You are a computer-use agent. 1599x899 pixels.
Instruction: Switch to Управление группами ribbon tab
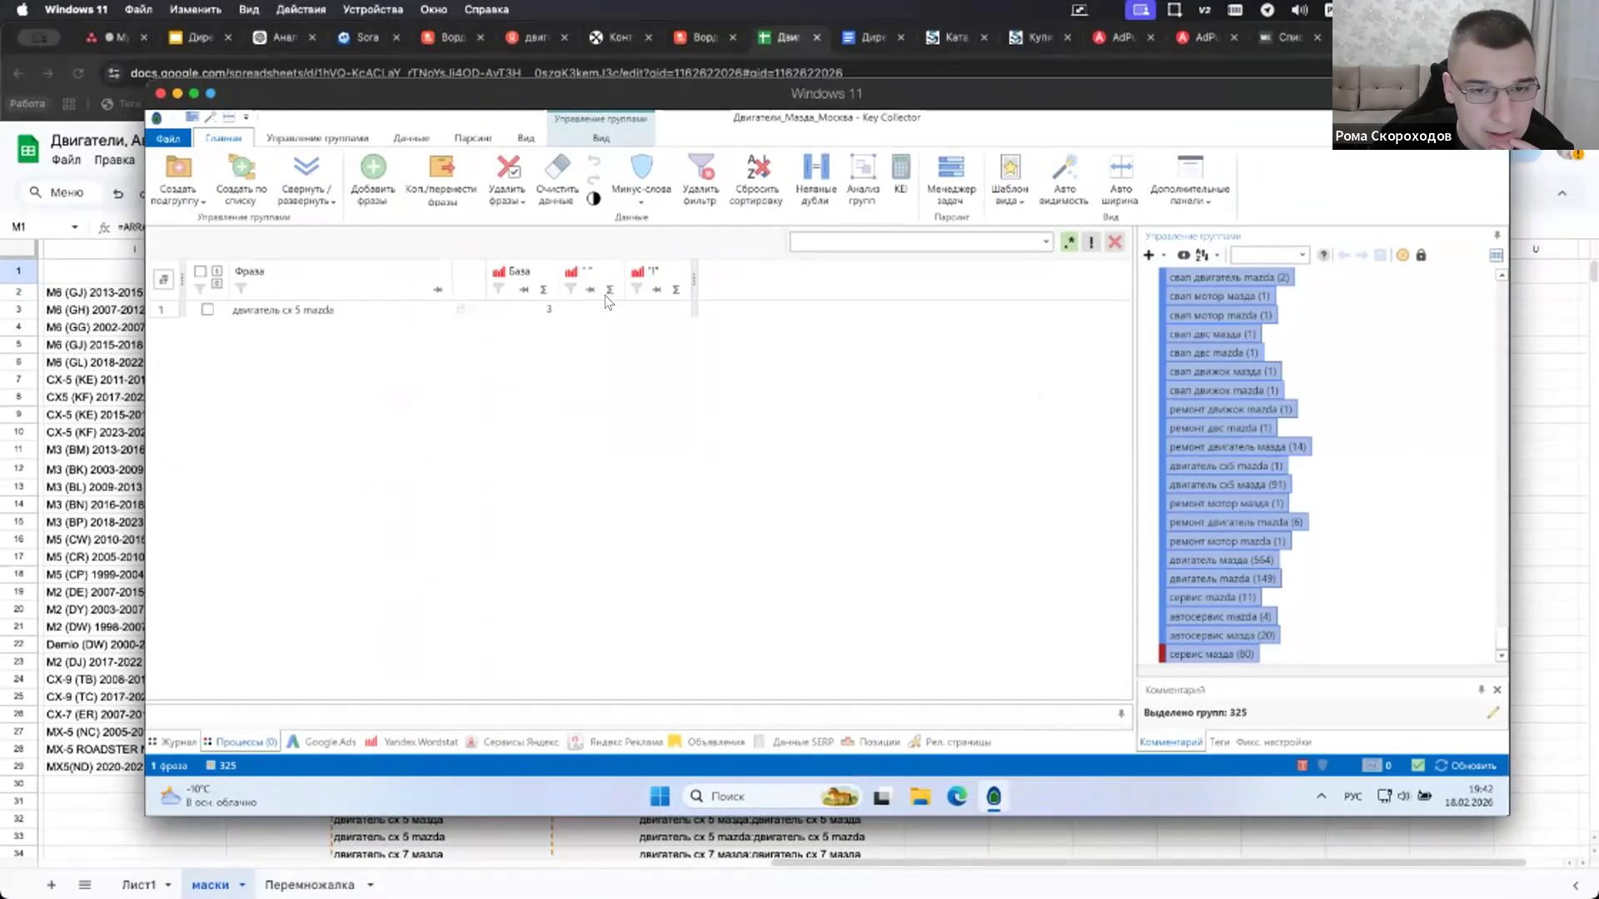tap(317, 138)
